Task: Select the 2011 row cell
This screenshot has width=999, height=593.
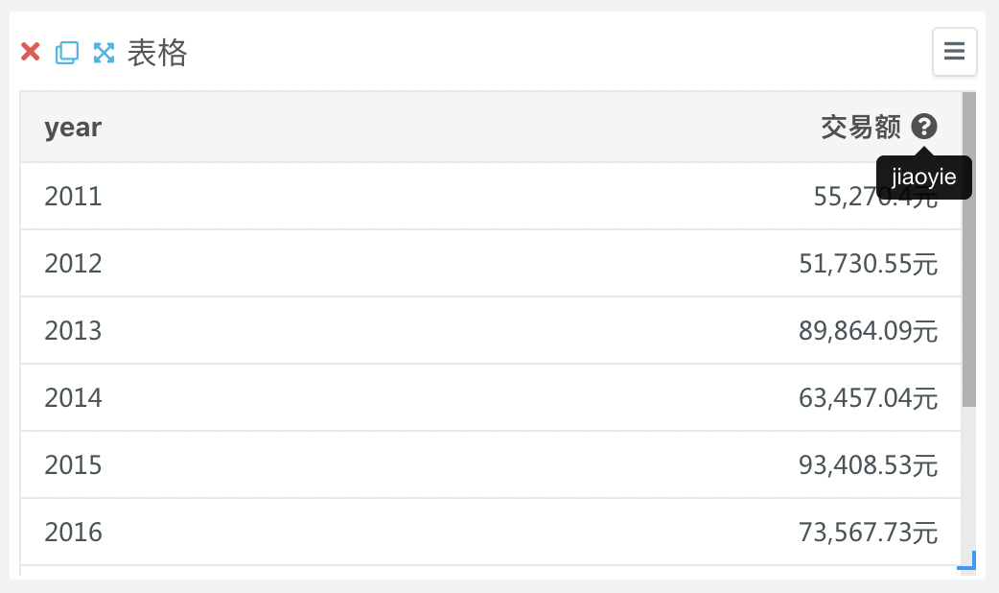Action: pyautogui.click(x=73, y=197)
